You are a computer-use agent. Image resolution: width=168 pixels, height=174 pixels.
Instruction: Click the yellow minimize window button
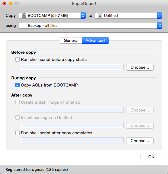pyautogui.click(x=11, y=3)
